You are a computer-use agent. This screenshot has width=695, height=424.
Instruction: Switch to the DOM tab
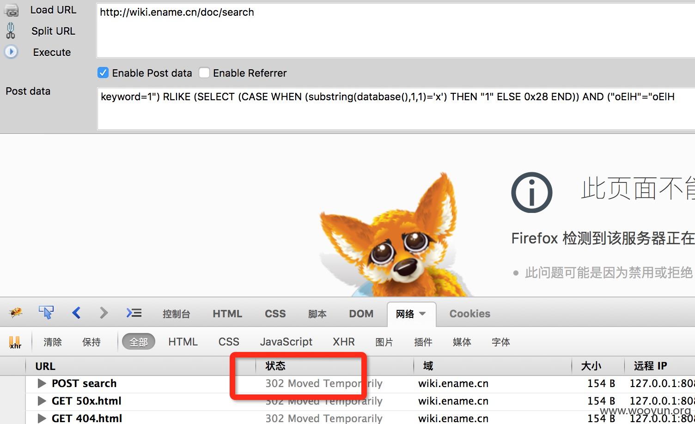point(361,314)
